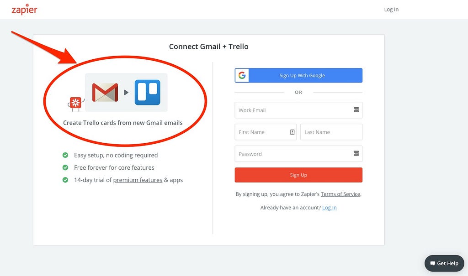The image size is (468, 276).
Task: Click 'Free forever for core features' text
Action: point(114,167)
